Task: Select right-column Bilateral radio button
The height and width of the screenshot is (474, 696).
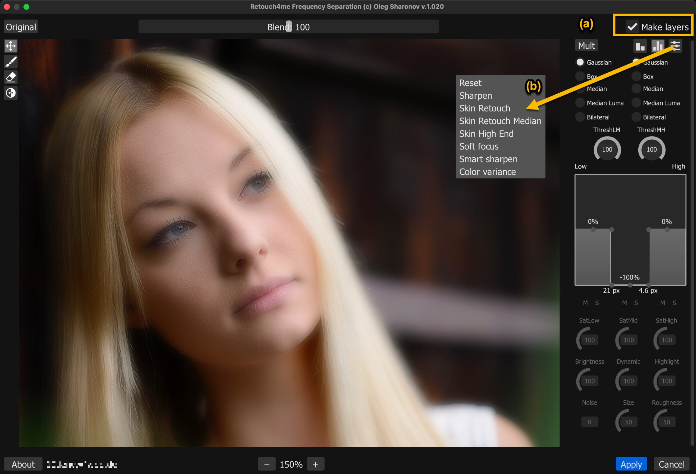Action: tap(636, 117)
